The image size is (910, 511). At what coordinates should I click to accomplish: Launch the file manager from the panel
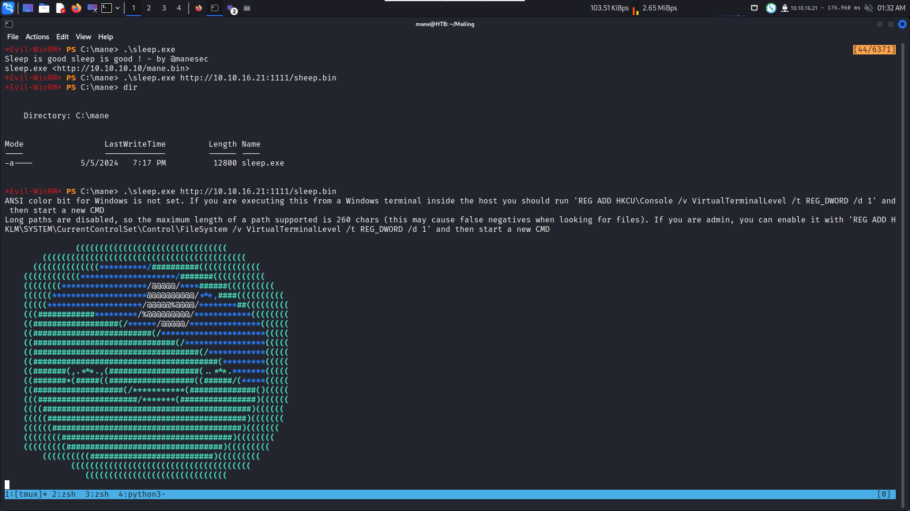click(x=44, y=8)
